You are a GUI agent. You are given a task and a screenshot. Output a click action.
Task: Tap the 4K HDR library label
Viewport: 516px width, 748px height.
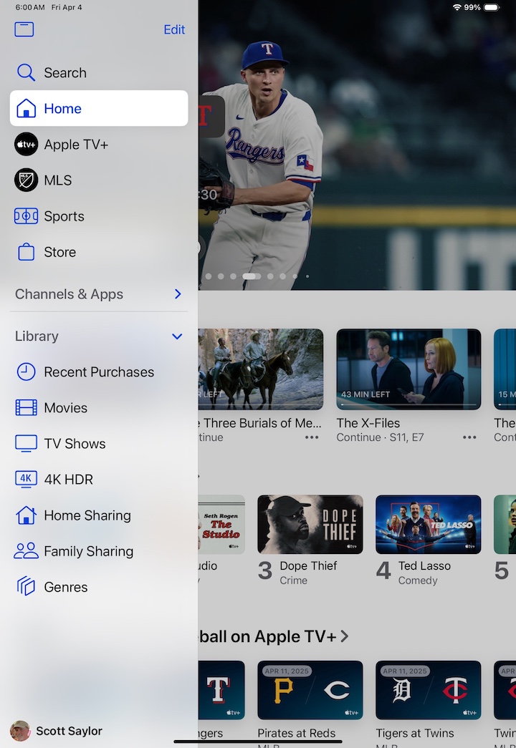coord(68,480)
